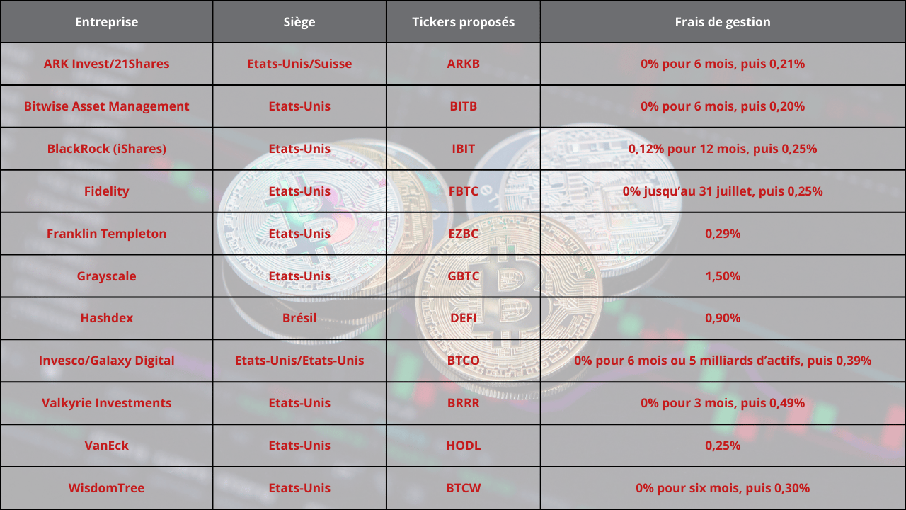Screen dimensions: 906x510
Task: Click WisdomTree's fee cell with 0,30%
Action: point(723,488)
